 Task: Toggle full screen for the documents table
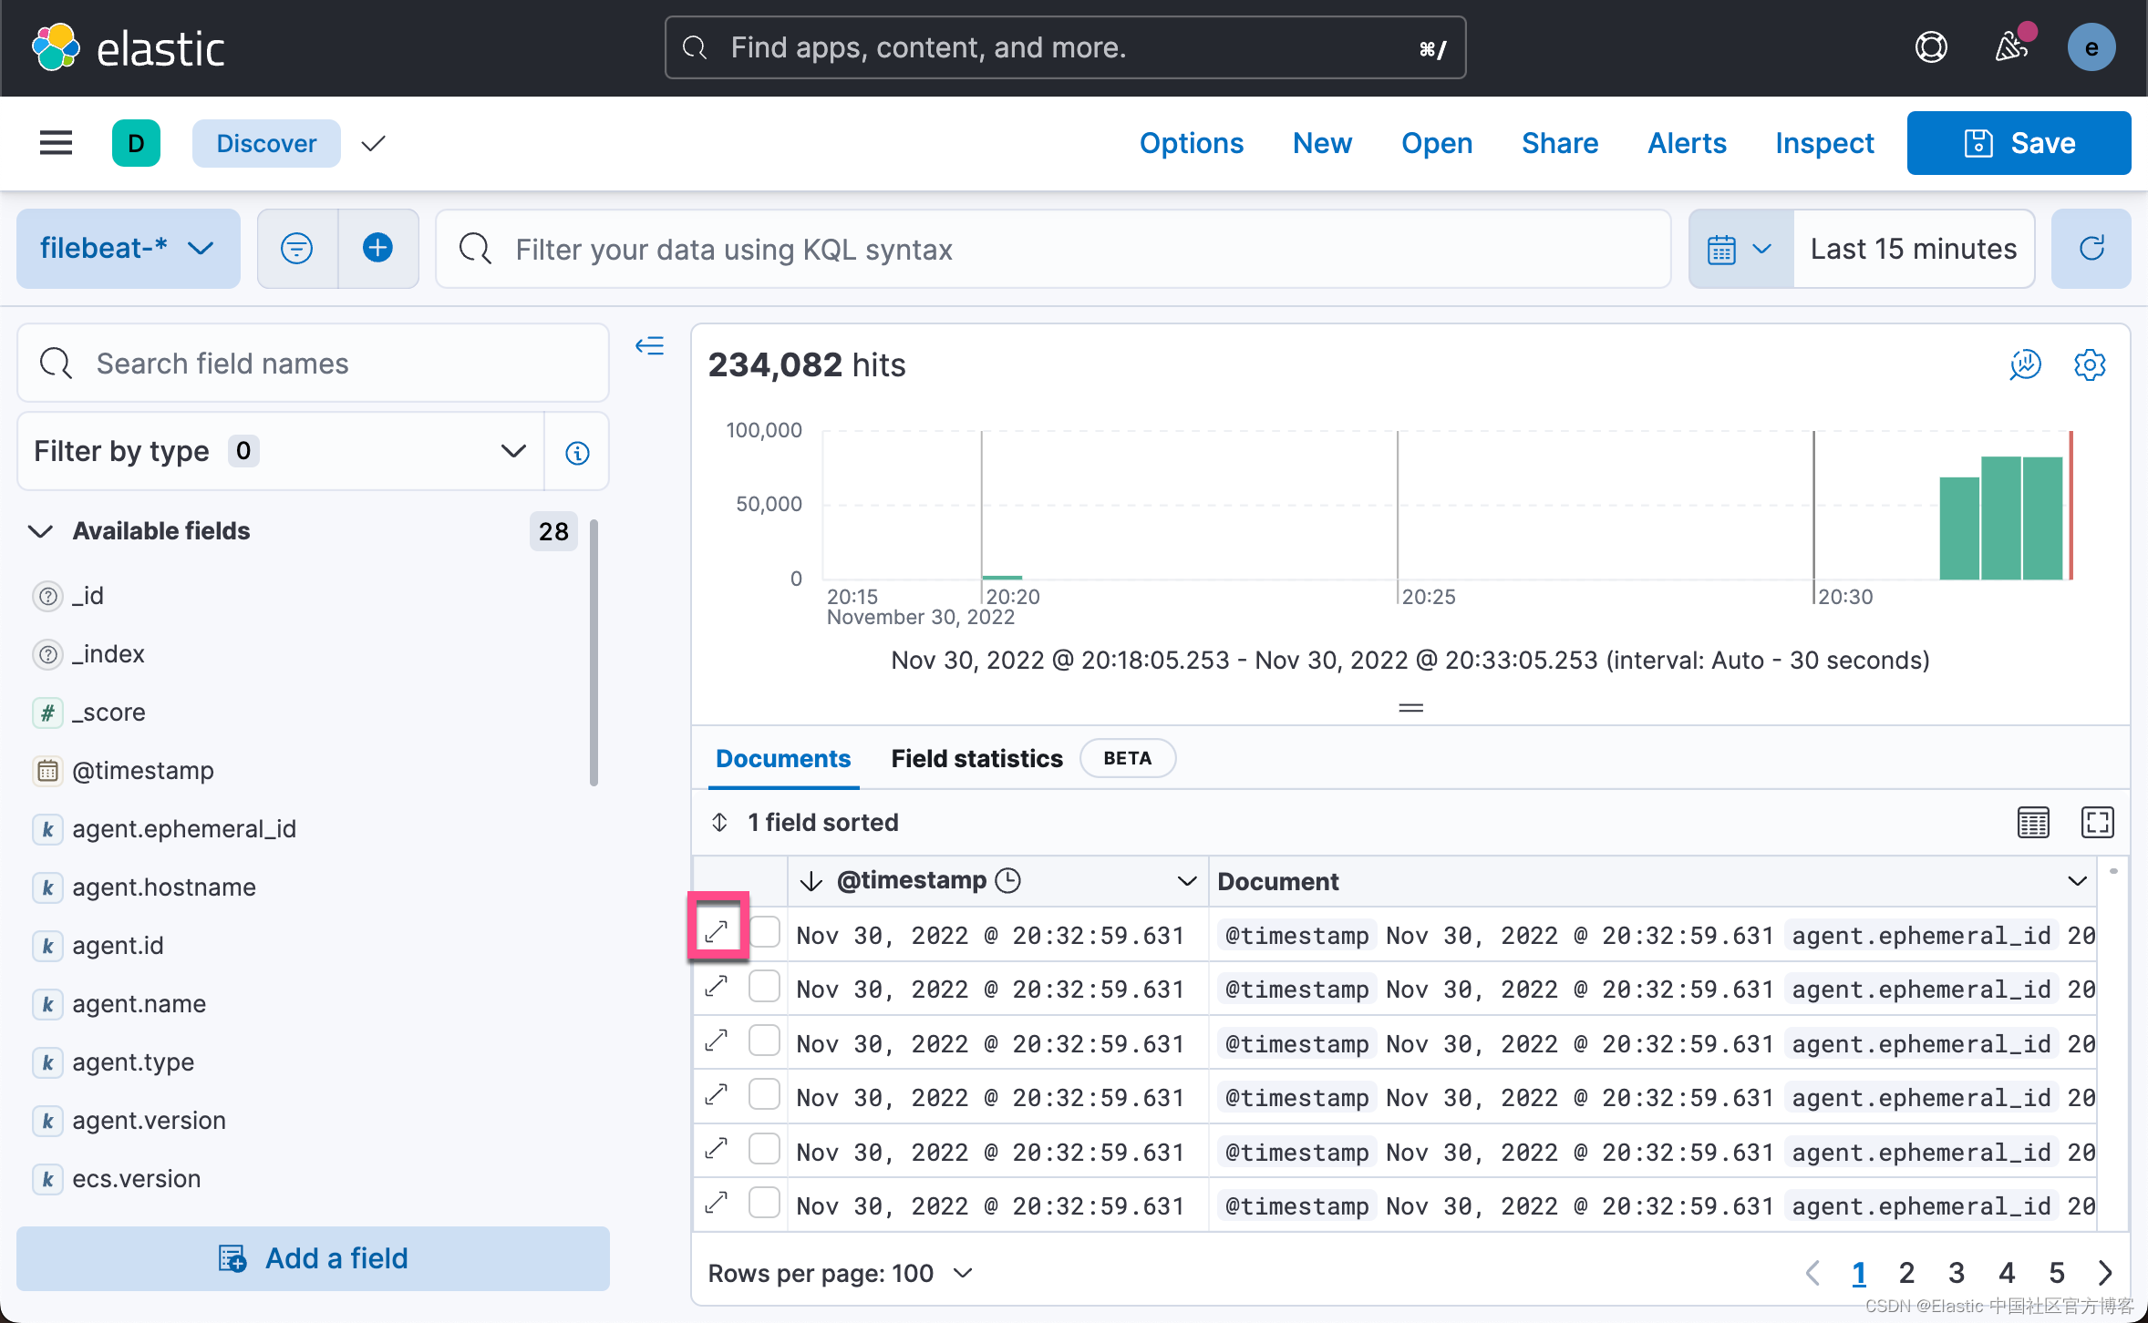point(2097,822)
